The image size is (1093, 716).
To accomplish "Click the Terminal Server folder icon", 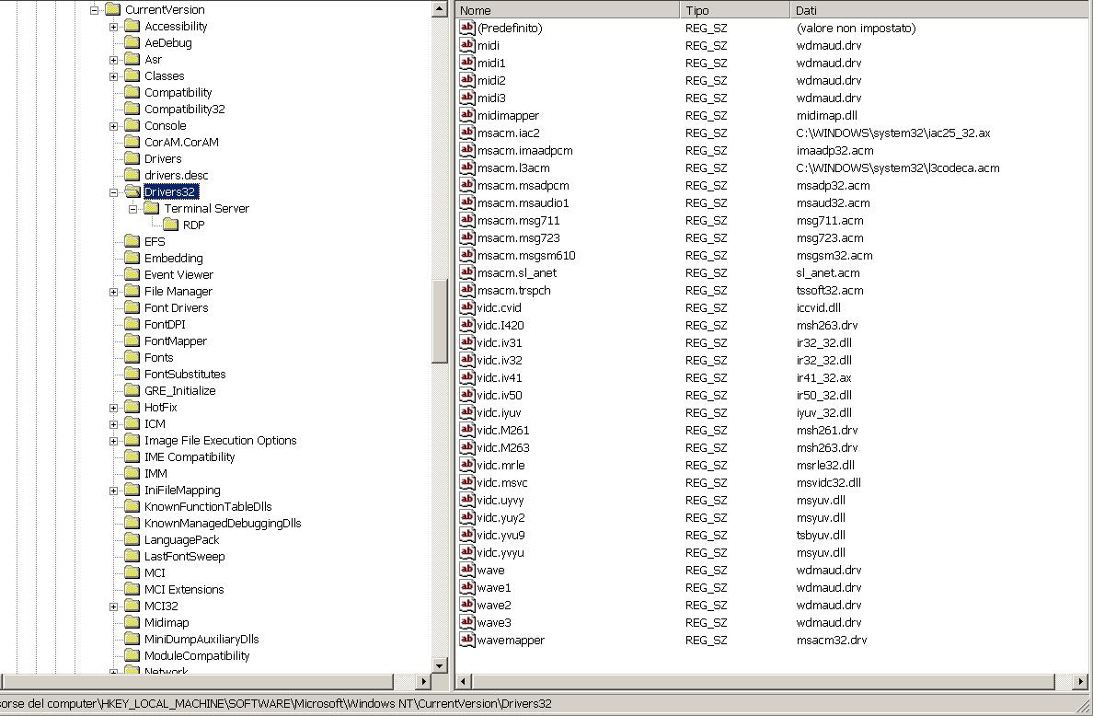I will [x=152, y=208].
